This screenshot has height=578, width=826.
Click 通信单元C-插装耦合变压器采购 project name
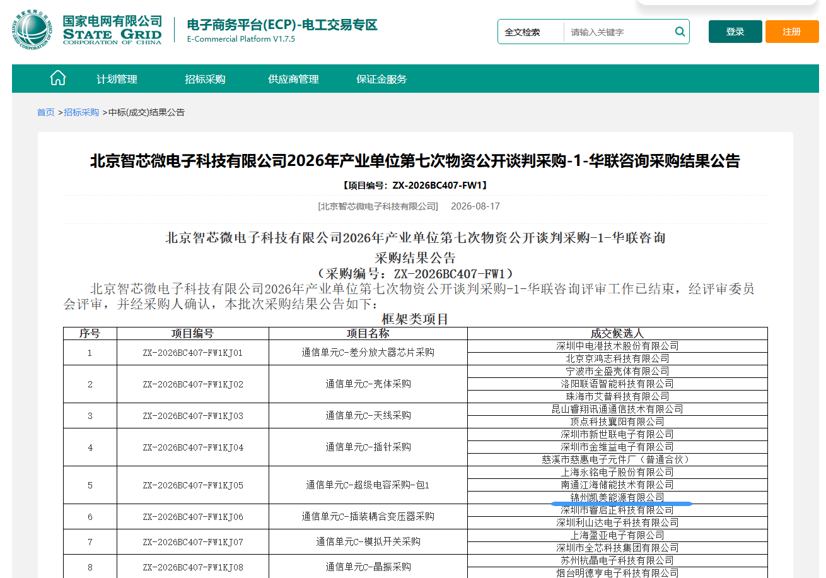[x=368, y=516]
